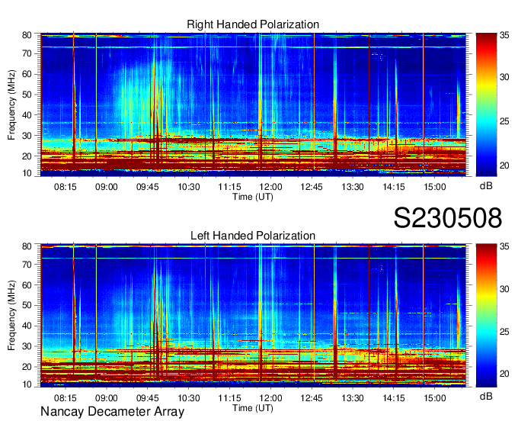This screenshot has width=518, height=421.
Task: Click the '50' frequency tick on Right Handed plot
Action: (x=27, y=95)
